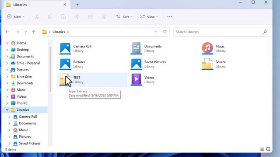280x157 pixels.
Task: Click the Share icon in toolbar
Action: tap(91, 17)
